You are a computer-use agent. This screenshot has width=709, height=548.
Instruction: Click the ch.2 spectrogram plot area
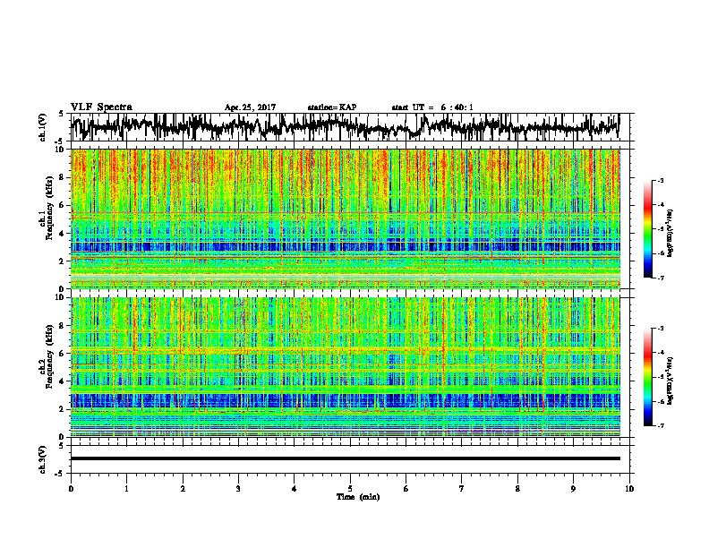(345, 367)
